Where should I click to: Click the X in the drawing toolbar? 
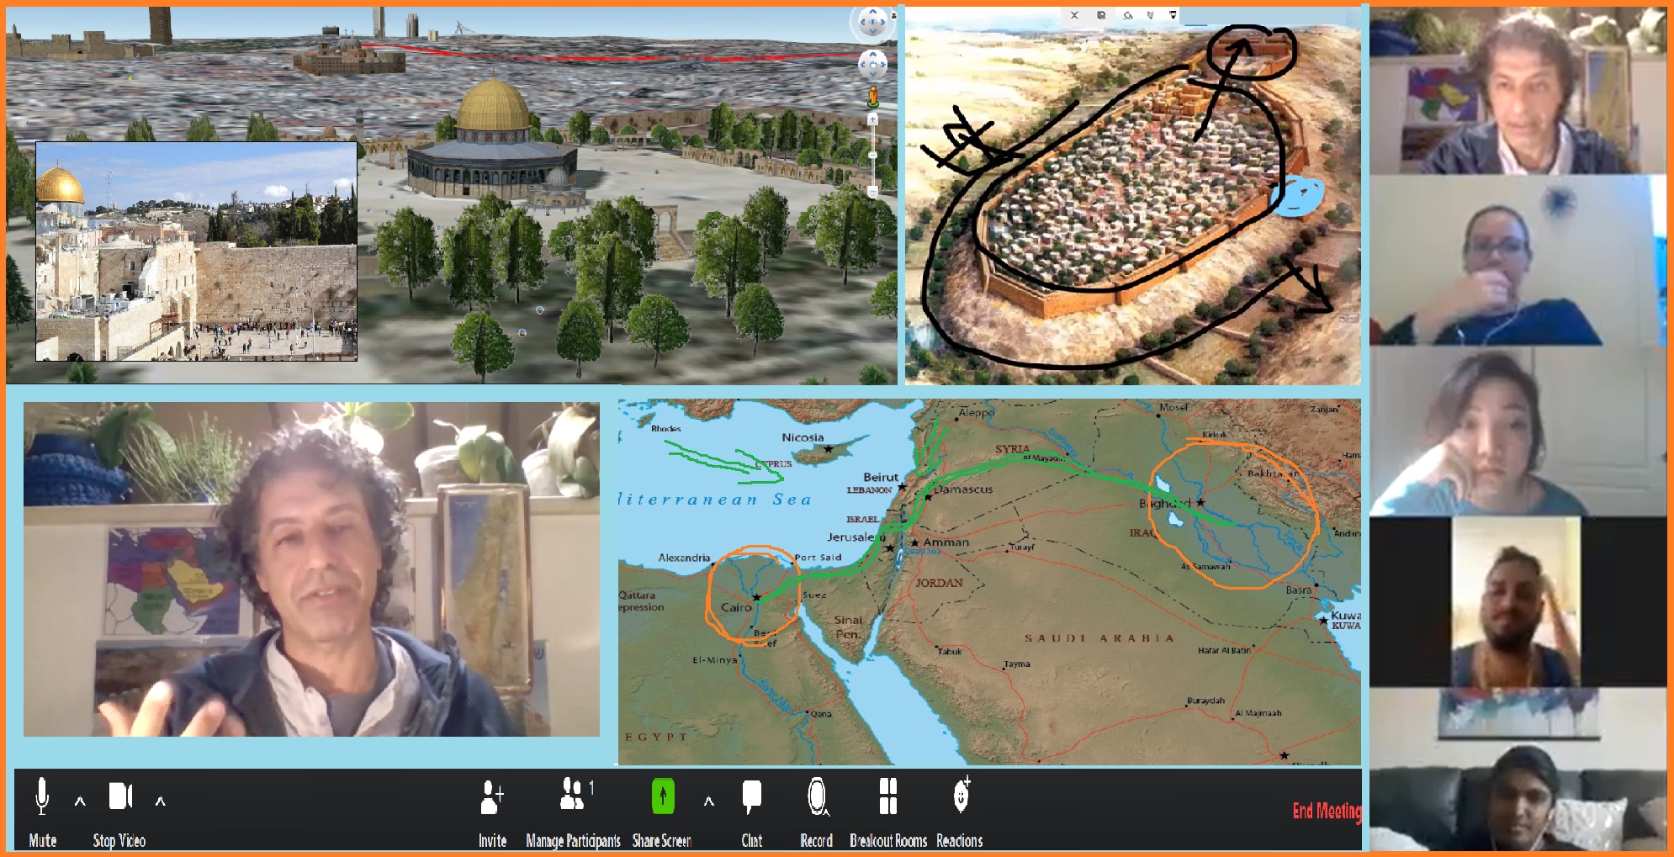coord(1074,15)
